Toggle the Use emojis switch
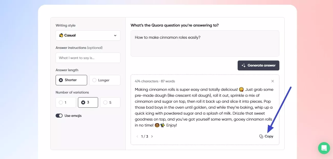The image size is (333, 159). (59, 115)
